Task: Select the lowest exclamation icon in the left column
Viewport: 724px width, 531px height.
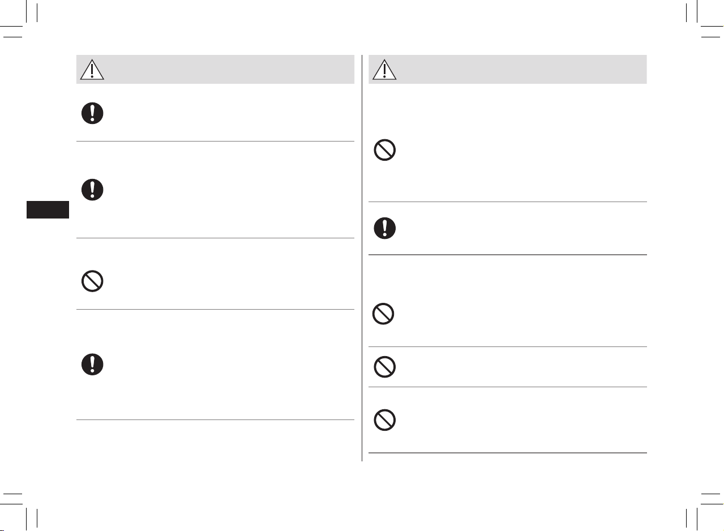Action: click(x=92, y=364)
